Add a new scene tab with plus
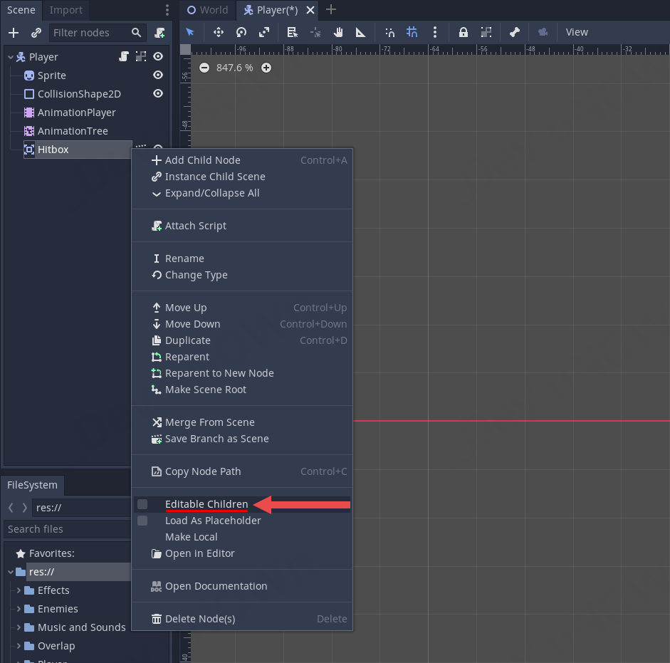This screenshot has width=670, height=663. pos(330,9)
